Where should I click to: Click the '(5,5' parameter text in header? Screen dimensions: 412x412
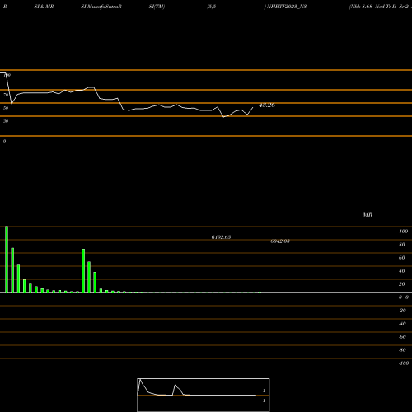(x=212, y=7)
